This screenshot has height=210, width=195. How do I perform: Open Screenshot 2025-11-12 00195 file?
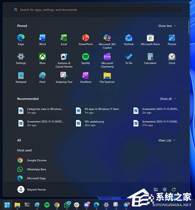(156, 111)
